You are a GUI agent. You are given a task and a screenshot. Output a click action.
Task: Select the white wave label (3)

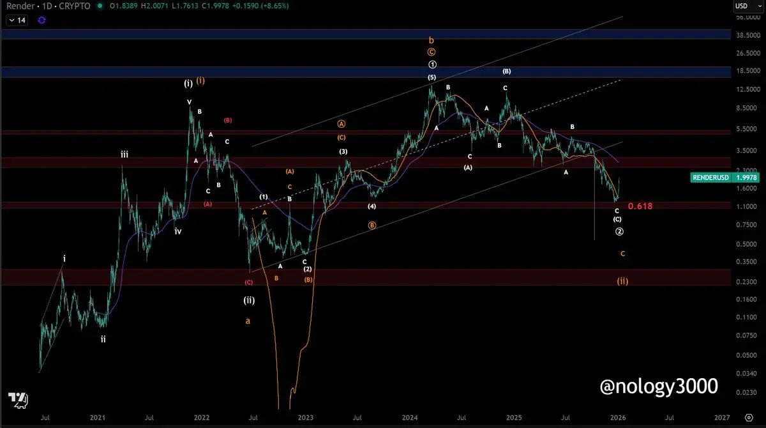[x=343, y=151]
